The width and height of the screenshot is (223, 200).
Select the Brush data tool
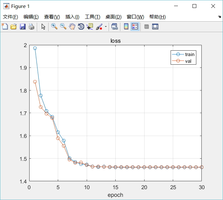tap(99, 26)
